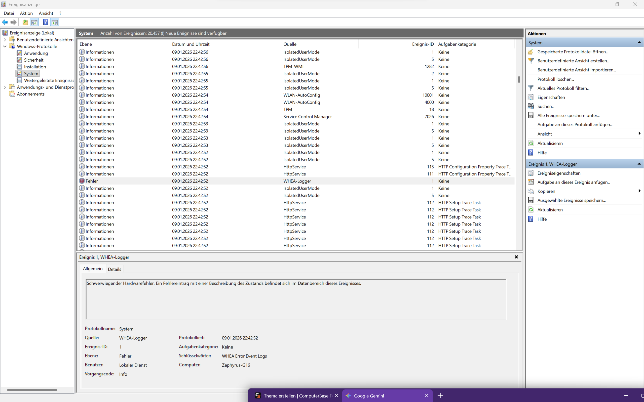The height and width of the screenshot is (402, 644).
Task: Click the binoculars icon for Suchen
Action: click(x=531, y=106)
